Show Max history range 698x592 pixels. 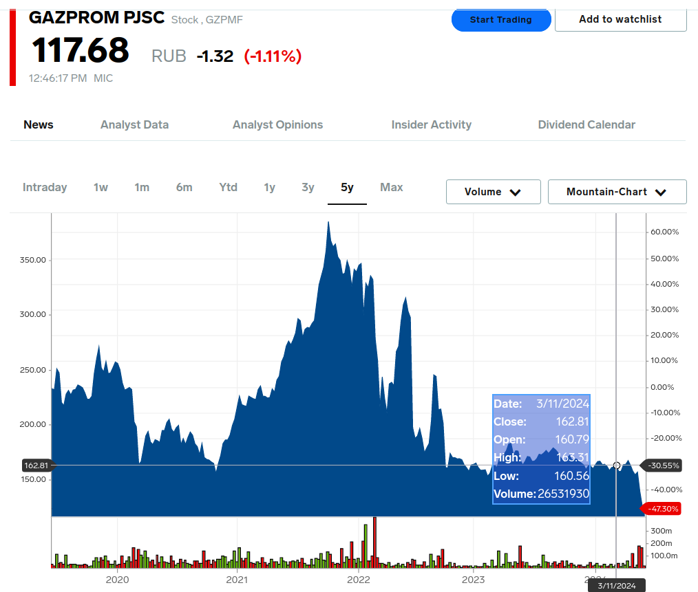click(x=391, y=187)
